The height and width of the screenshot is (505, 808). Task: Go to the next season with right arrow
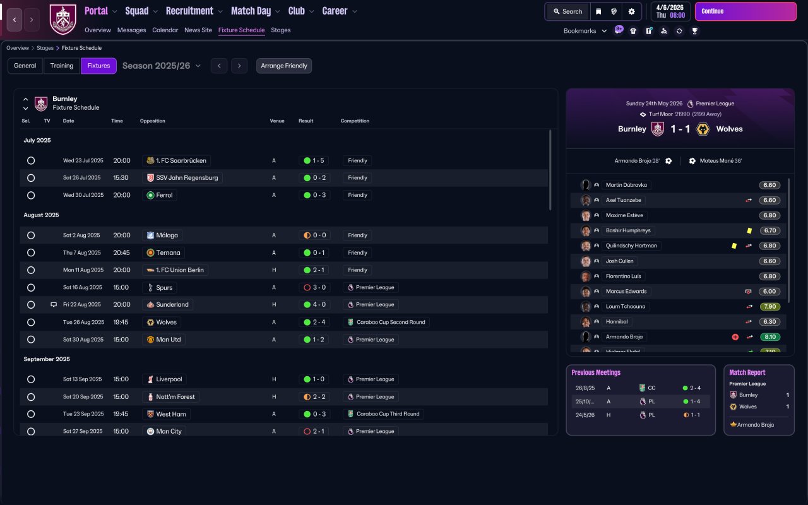(239, 66)
